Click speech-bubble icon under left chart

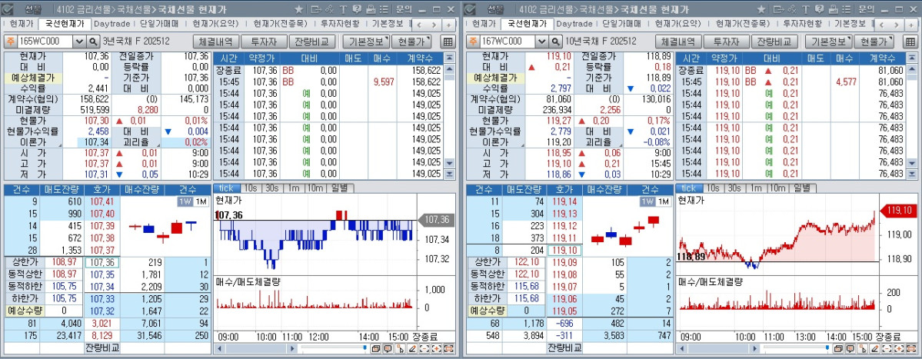pos(388,348)
